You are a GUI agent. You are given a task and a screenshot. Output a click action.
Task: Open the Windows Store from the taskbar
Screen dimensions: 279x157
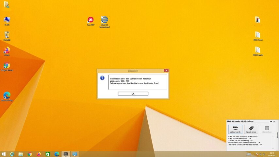coord(48,154)
